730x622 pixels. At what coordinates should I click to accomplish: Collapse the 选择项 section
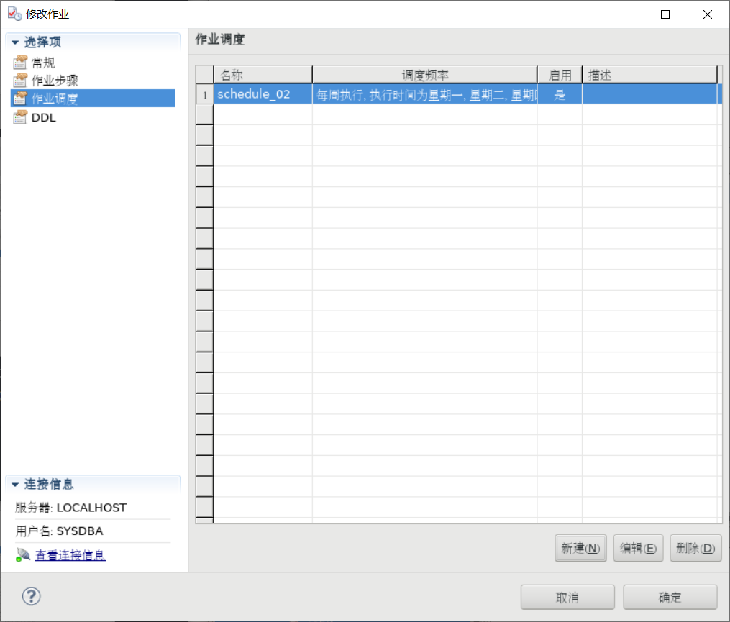[15, 42]
